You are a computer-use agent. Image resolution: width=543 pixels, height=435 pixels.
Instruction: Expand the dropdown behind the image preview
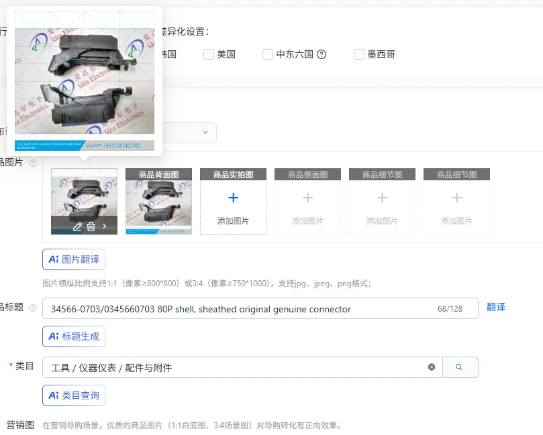pyautogui.click(x=205, y=133)
